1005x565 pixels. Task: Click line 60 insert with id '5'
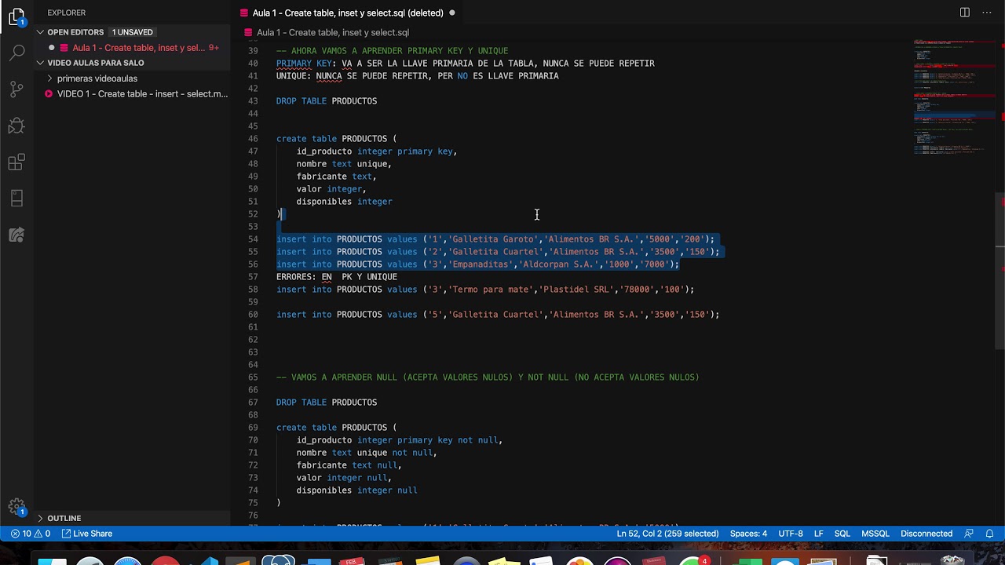coord(498,315)
